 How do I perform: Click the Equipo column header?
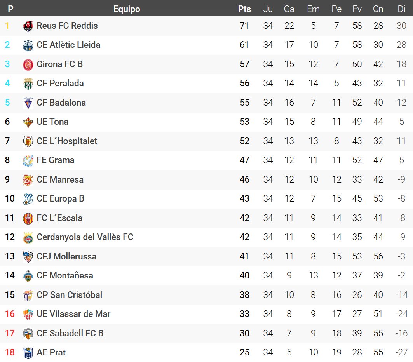pos(127,9)
